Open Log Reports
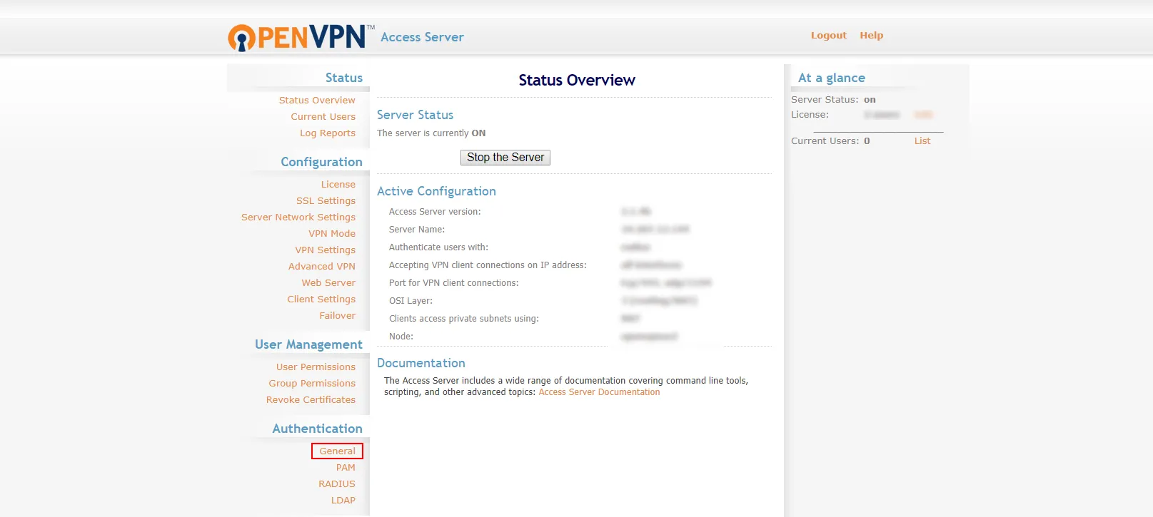 click(328, 133)
